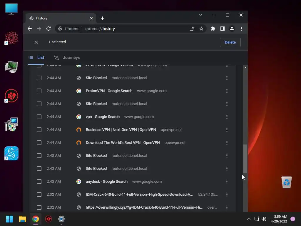
Task: Open the overwillingly.xyz IDM-Crack link
Action: point(144,207)
